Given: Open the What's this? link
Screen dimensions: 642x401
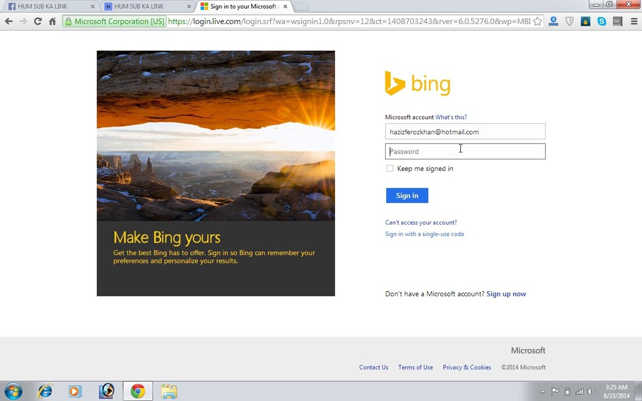Looking at the screenshot, I should (x=451, y=117).
